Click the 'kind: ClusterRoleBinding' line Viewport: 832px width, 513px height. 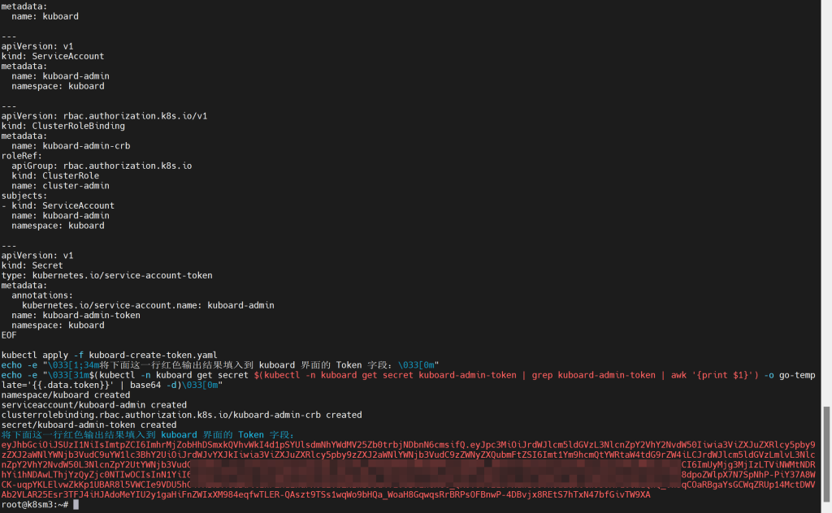(x=63, y=127)
